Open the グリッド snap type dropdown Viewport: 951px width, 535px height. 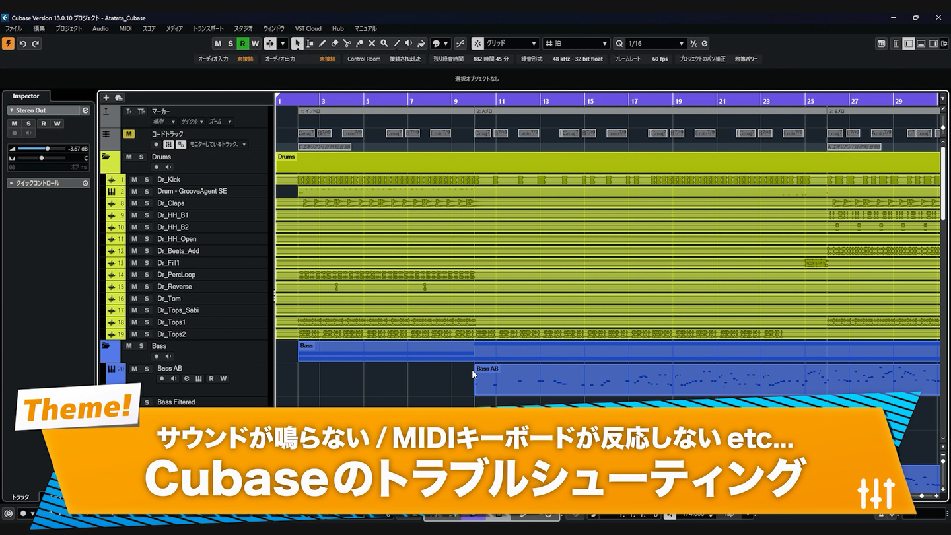tap(505, 44)
